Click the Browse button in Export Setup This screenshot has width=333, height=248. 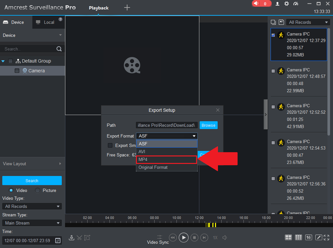click(208, 125)
